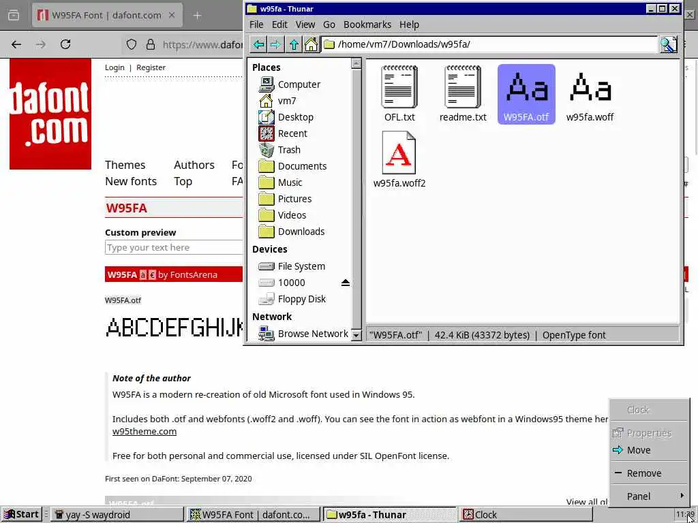Screen dimensions: 698x523
Task: Click the custom preview text field
Action: tap(174, 247)
